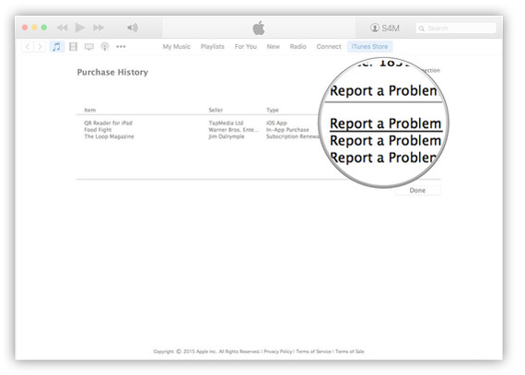Open the Terms of Service link
Image resolution: width=525 pixels, height=375 pixels.
click(314, 351)
